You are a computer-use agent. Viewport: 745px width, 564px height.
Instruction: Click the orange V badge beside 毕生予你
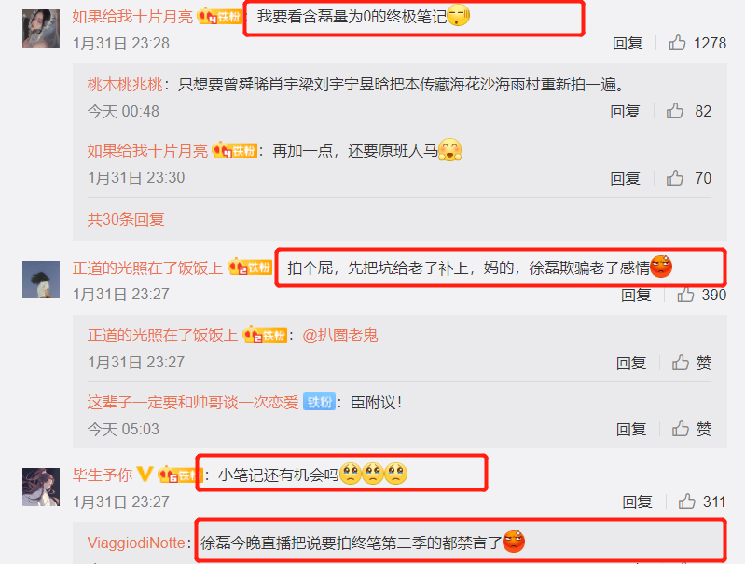(x=145, y=474)
